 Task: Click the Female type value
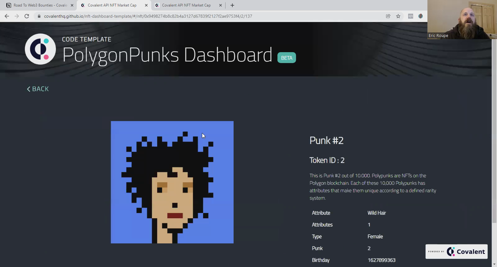[375, 237]
